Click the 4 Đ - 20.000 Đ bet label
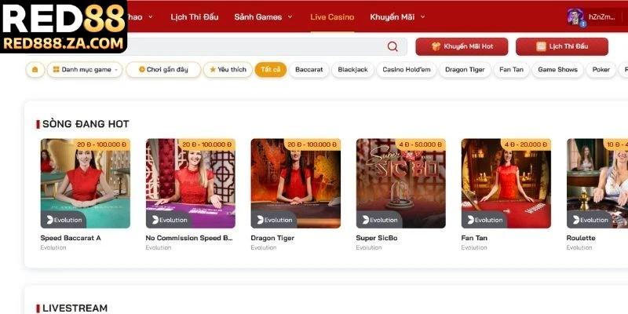 click(526, 144)
